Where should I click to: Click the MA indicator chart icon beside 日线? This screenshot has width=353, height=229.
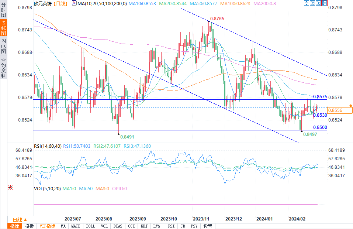pos(74,3)
